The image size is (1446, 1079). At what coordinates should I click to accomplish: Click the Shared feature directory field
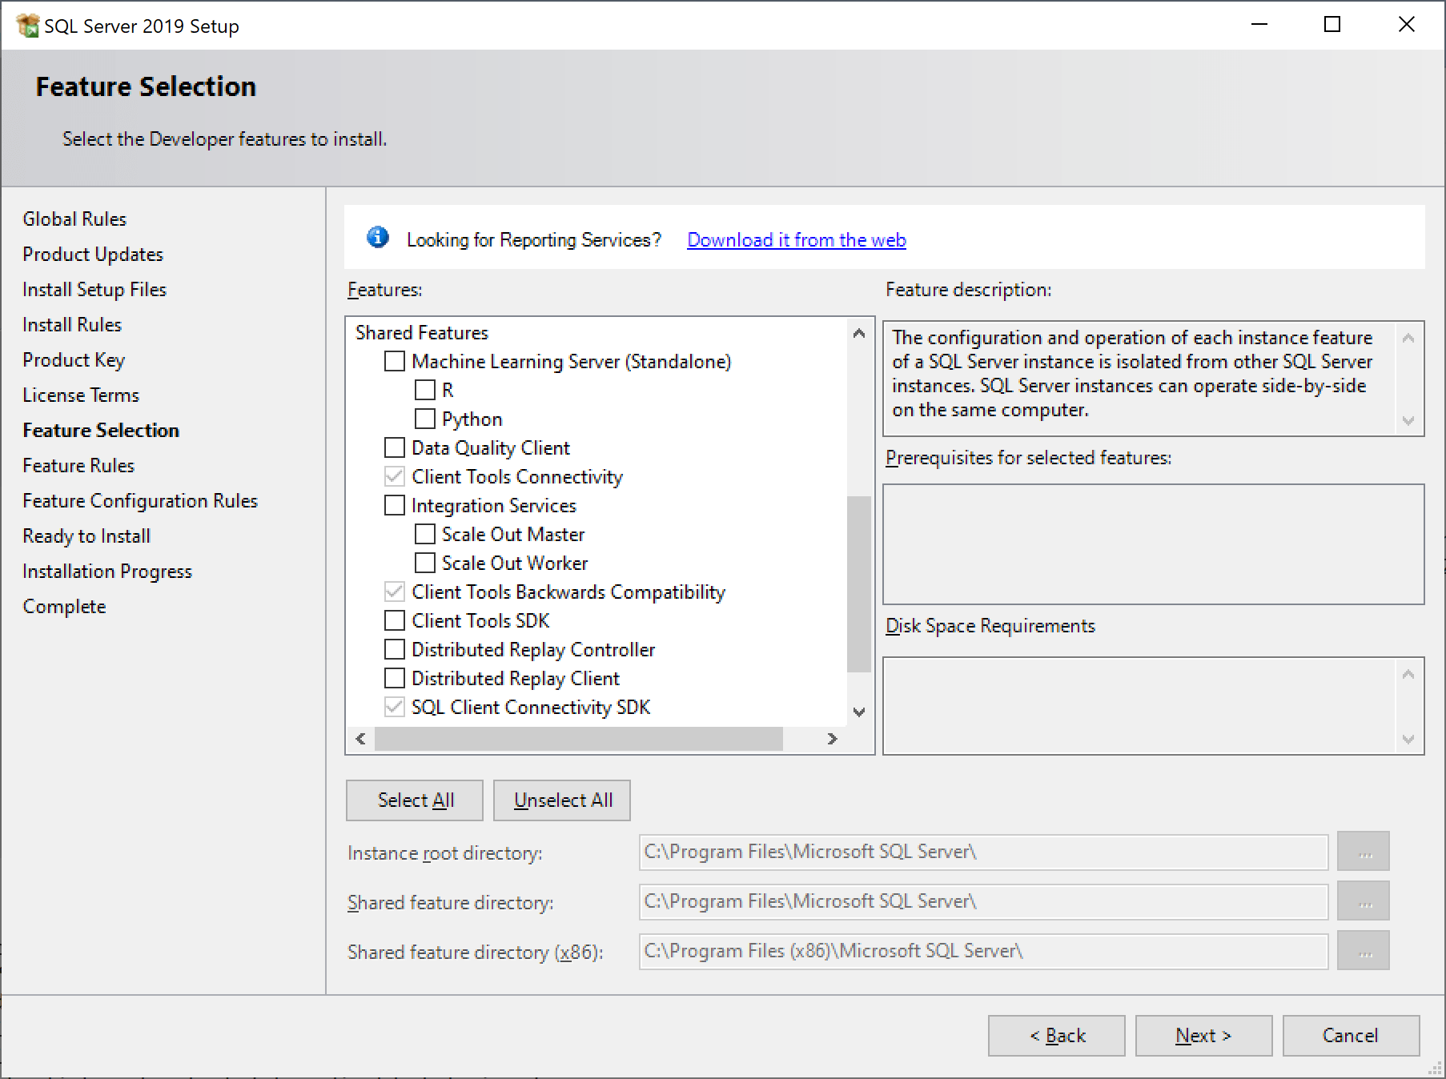983,902
